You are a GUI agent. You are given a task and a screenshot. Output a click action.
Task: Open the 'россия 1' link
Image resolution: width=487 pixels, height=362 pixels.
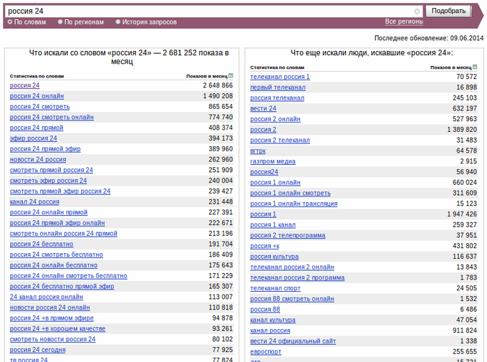point(263,214)
